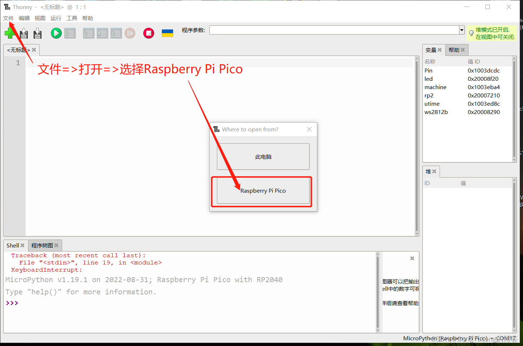
Task: Click the heap mode notification message
Action: 492,33
